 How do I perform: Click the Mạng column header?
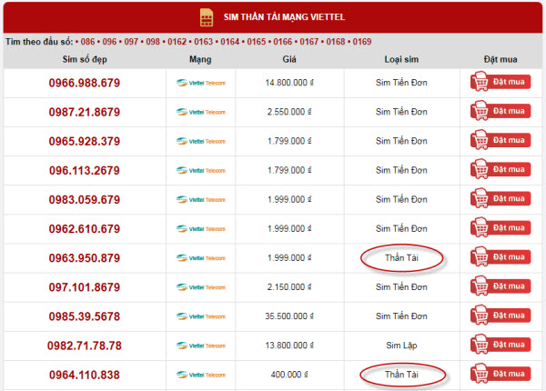click(200, 60)
